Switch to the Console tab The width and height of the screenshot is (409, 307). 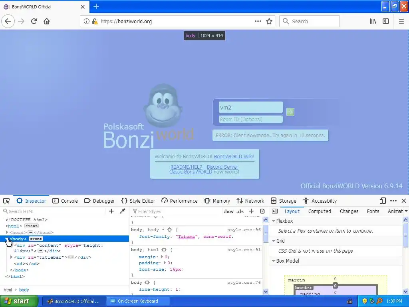[x=65, y=201]
